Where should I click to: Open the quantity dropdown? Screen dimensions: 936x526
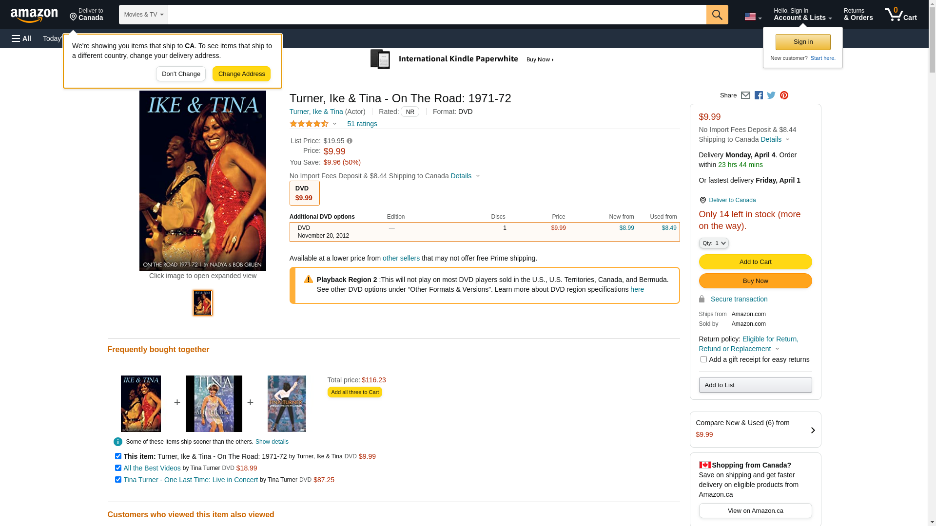pyautogui.click(x=713, y=243)
